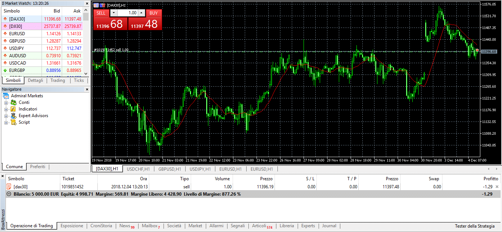Screen dimensions: 502x232
Task: Click the volume input field showing 1.00
Action: pyautogui.click(x=127, y=13)
